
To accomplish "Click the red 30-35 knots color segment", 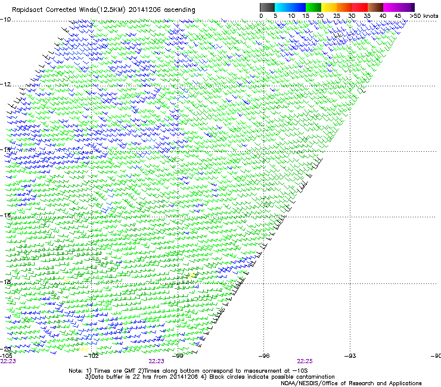I will pos(360,7).
